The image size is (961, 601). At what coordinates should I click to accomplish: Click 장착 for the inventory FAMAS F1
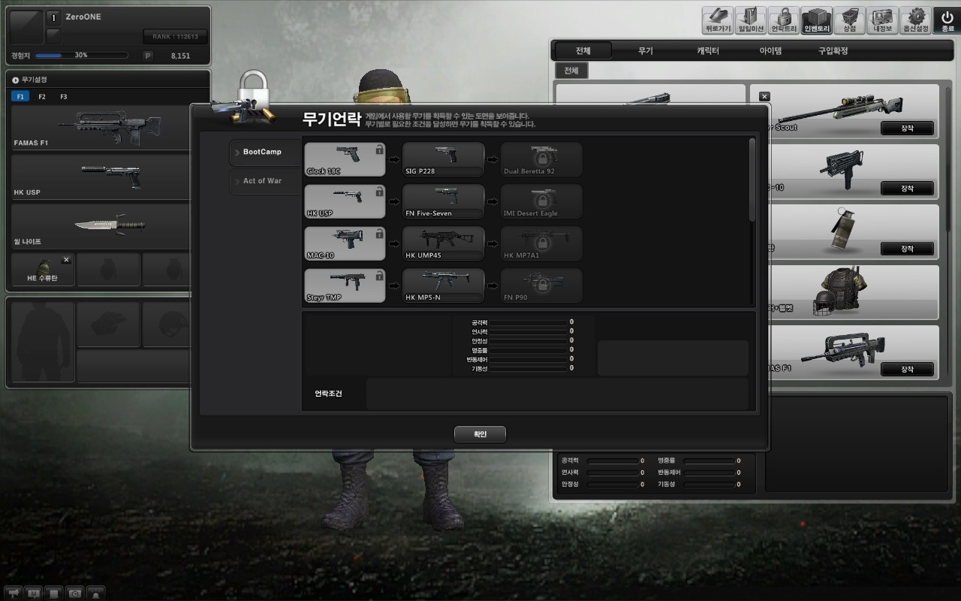[x=907, y=370]
